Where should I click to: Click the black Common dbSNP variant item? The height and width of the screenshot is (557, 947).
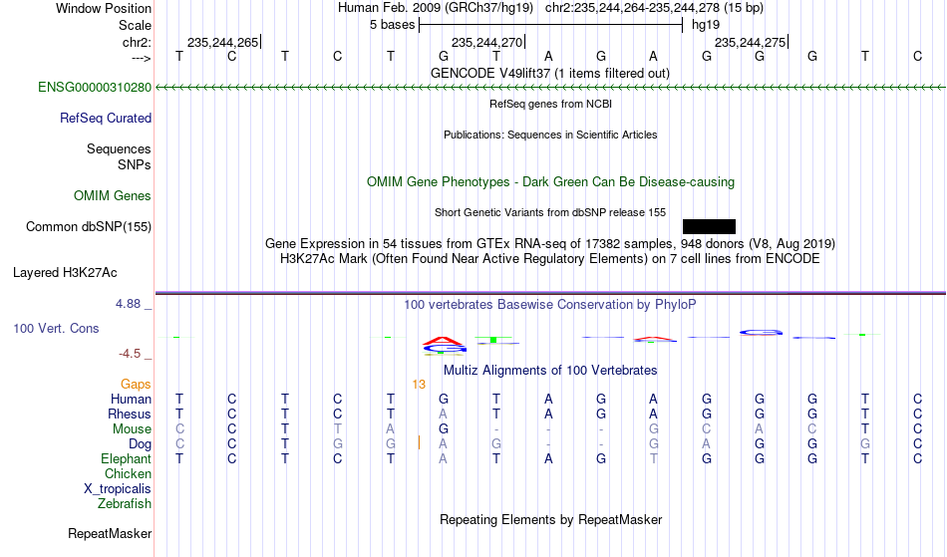click(709, 226)
